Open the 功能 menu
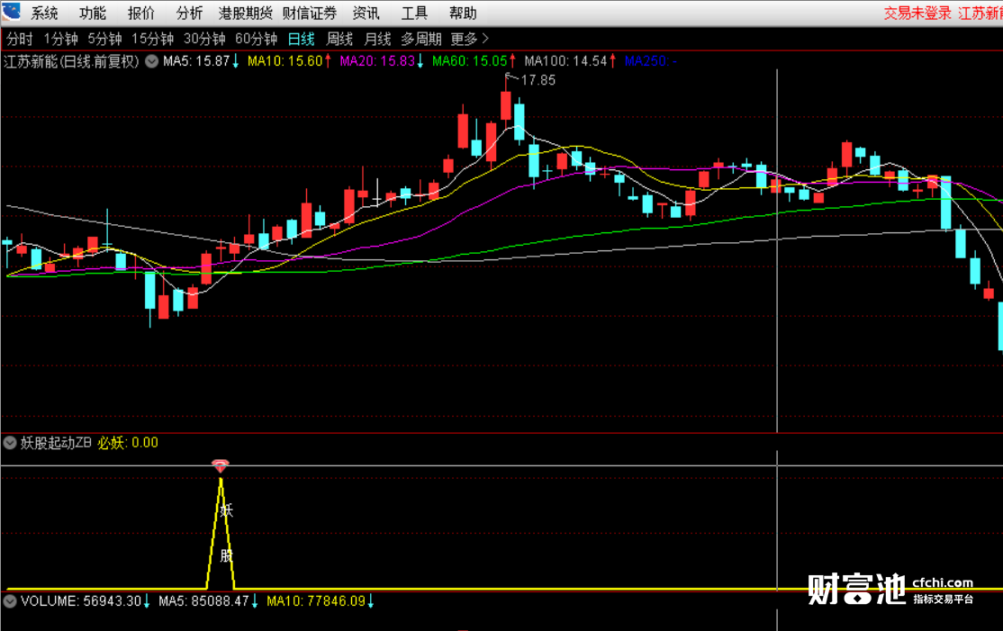 tap(93, 13)
